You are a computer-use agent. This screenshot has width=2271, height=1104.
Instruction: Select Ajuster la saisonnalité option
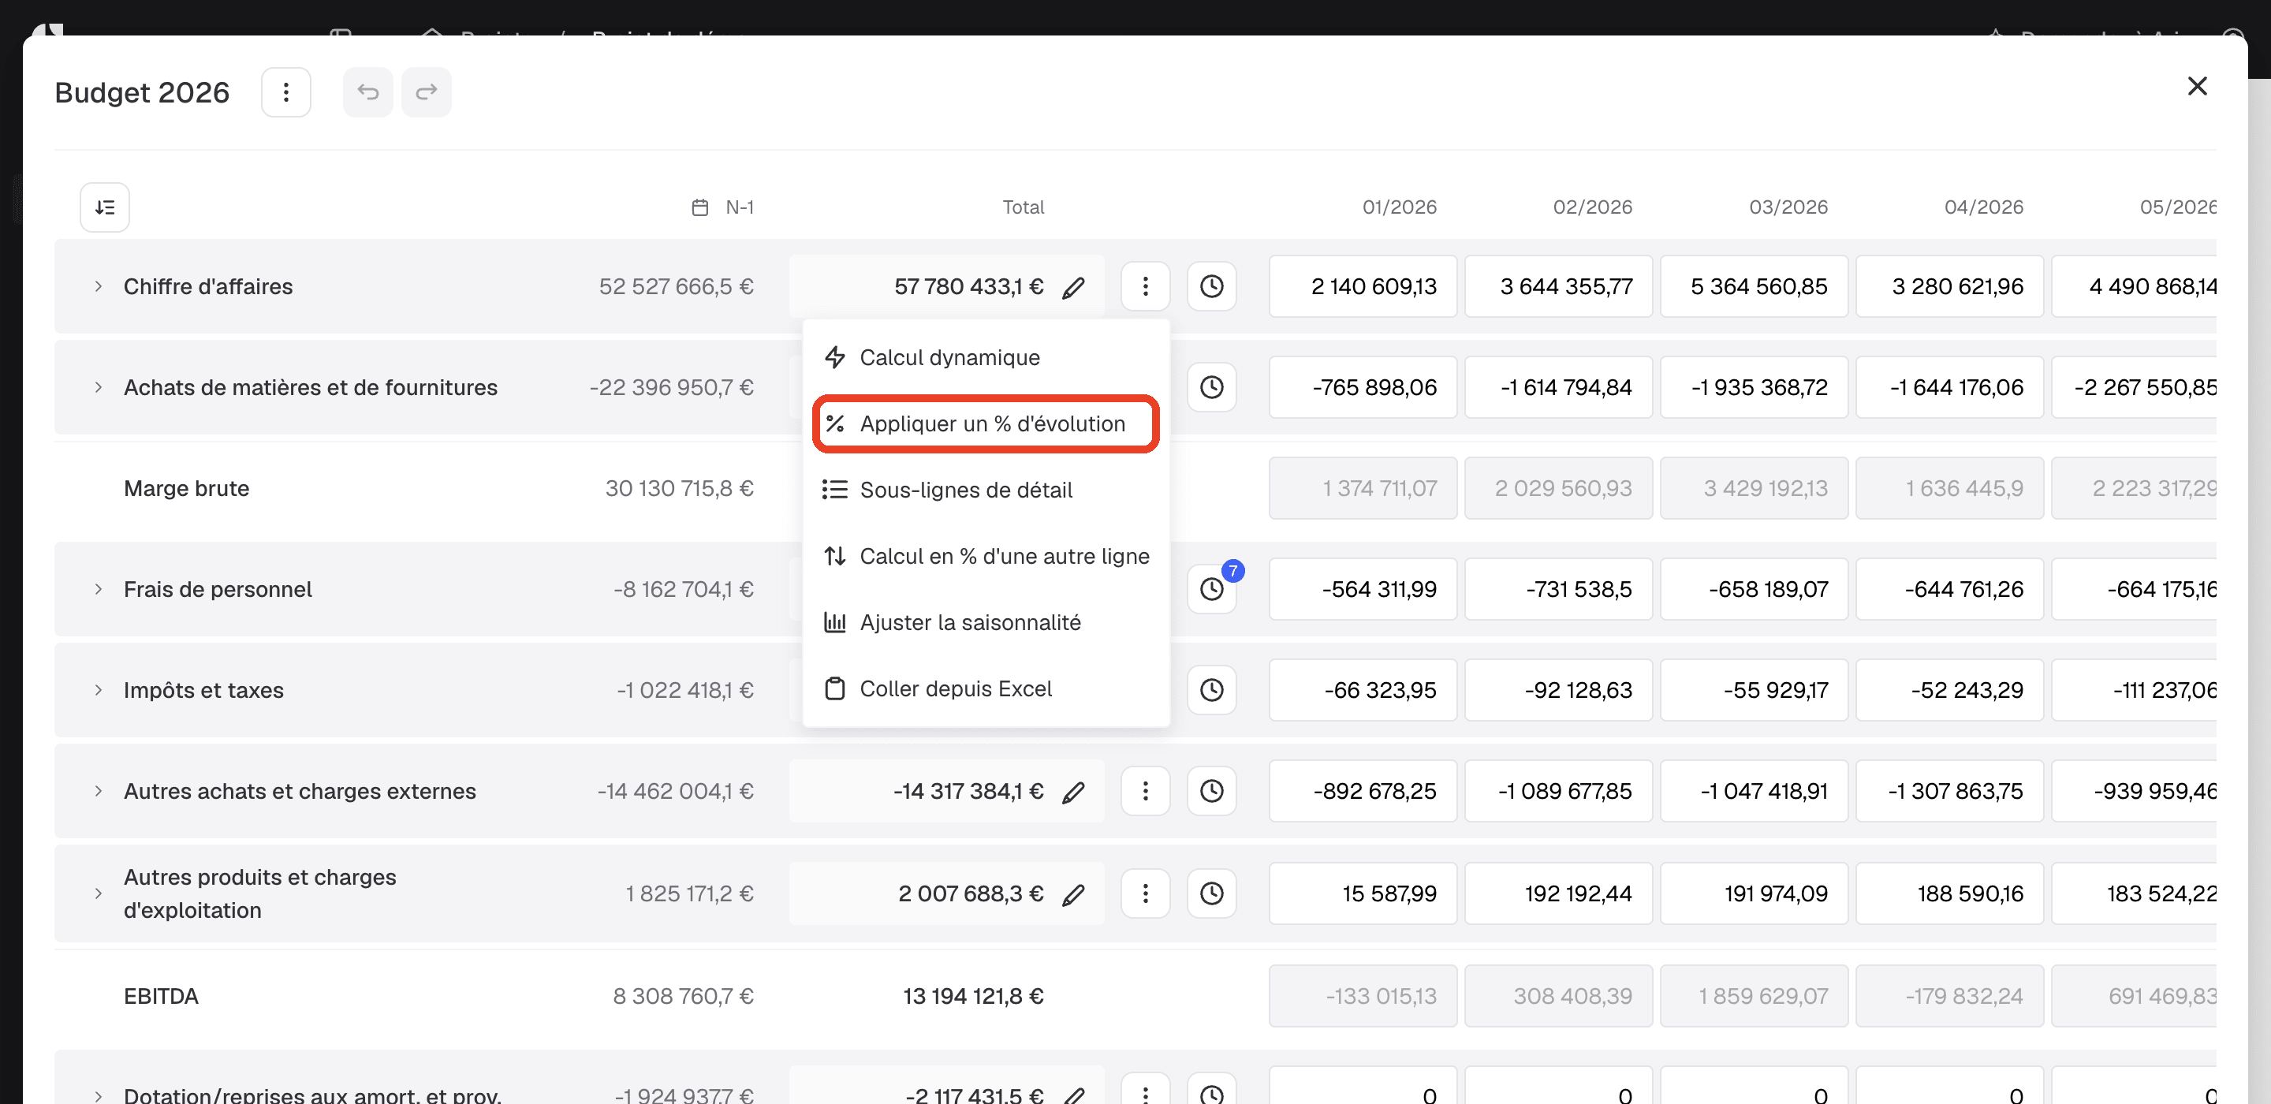pos(986,621)
